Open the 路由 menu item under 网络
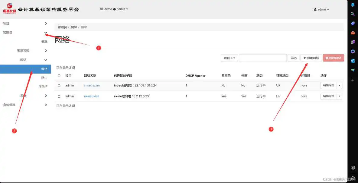358x183 pixels. pos(44,78)
